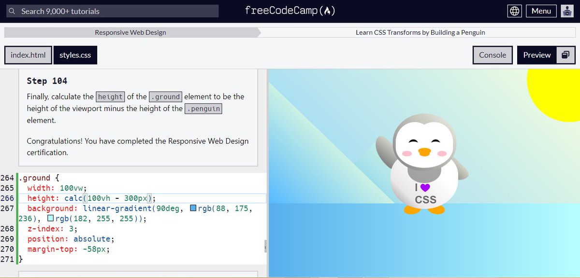Screen dimensions: 580x278
Task: Open preview in new window icon
Action: coord(565,55)
